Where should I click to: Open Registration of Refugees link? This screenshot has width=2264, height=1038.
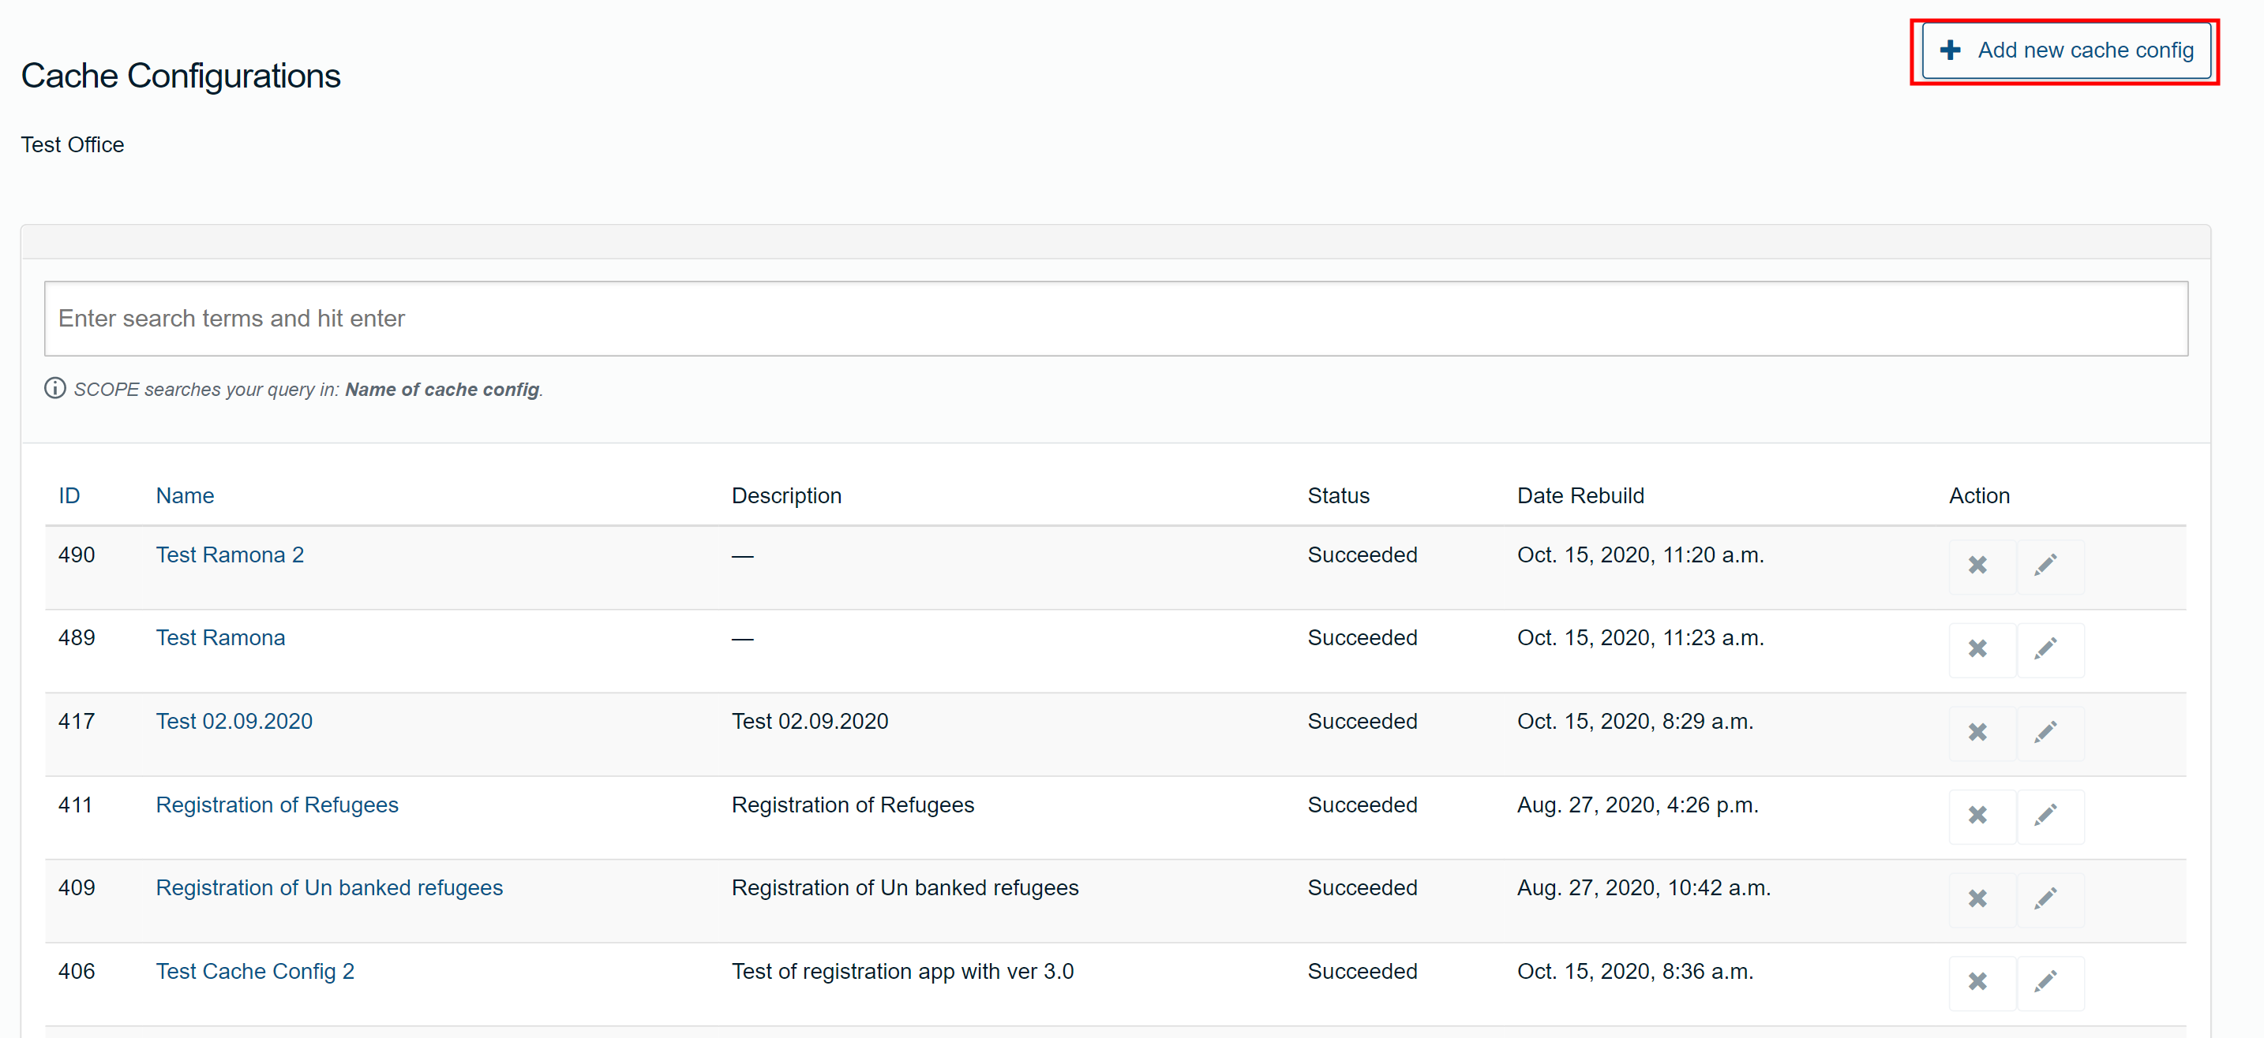277,805
